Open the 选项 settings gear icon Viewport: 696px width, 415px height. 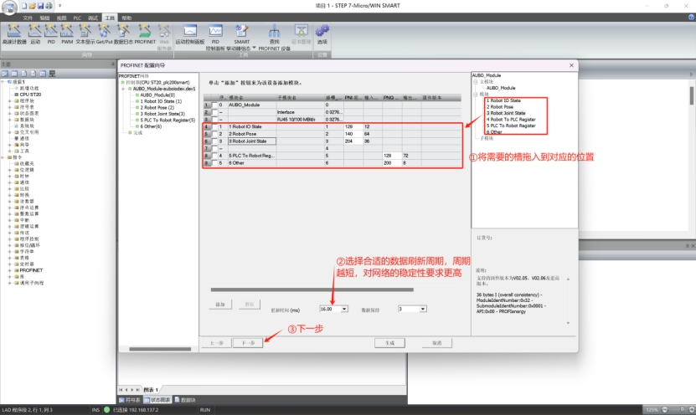coord(322,31)
